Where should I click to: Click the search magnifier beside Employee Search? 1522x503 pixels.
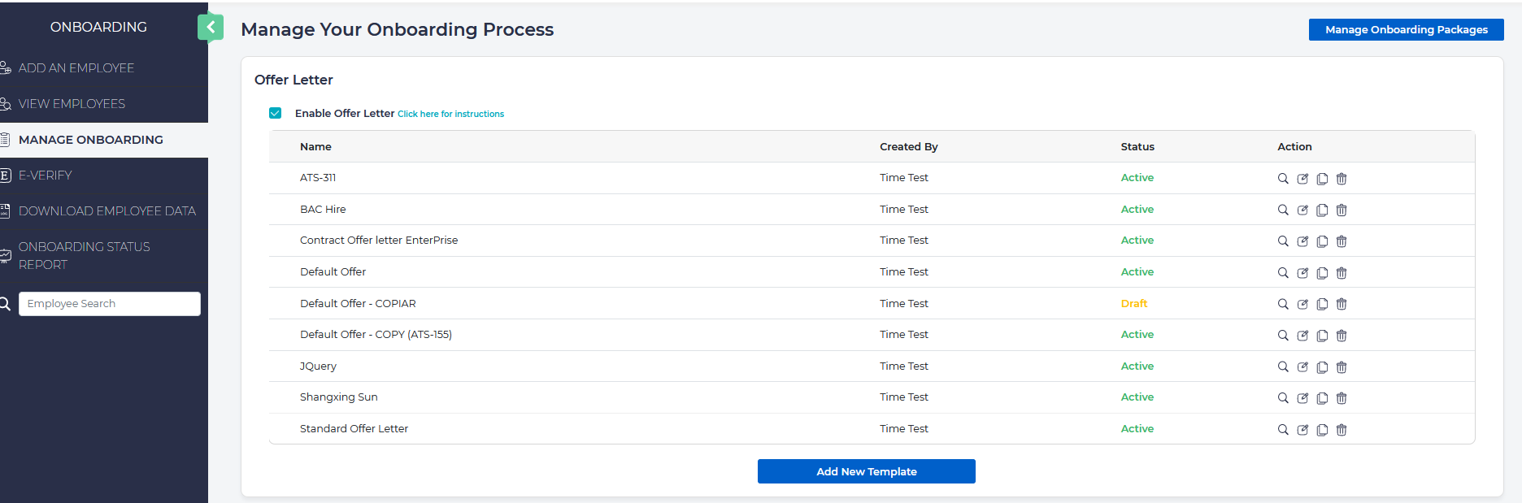6,304
